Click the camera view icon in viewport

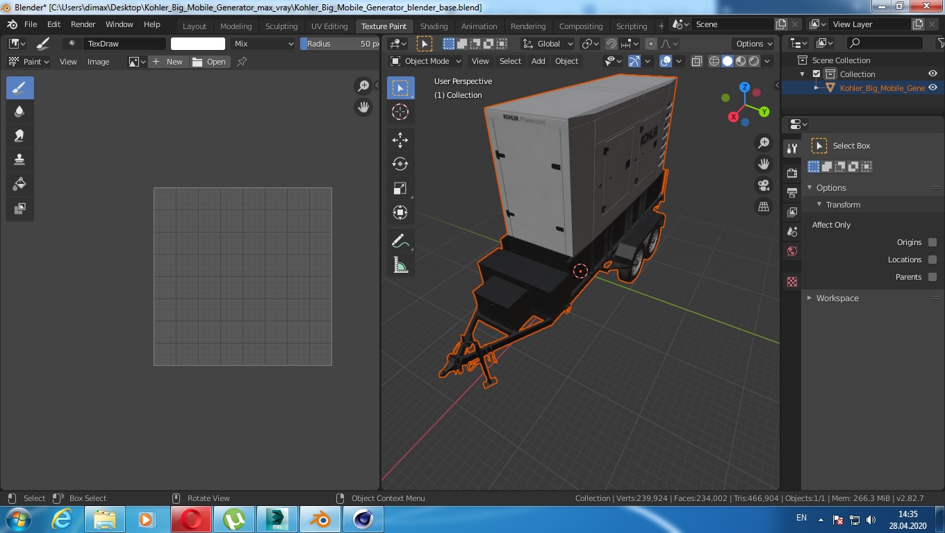pos(764,185)
